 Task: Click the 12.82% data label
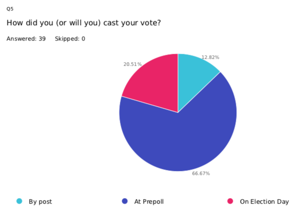pos(210,57)
